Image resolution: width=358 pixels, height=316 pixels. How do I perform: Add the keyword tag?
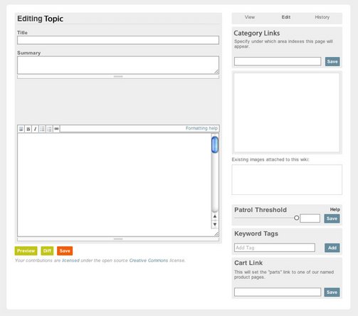tap(332, 248)
